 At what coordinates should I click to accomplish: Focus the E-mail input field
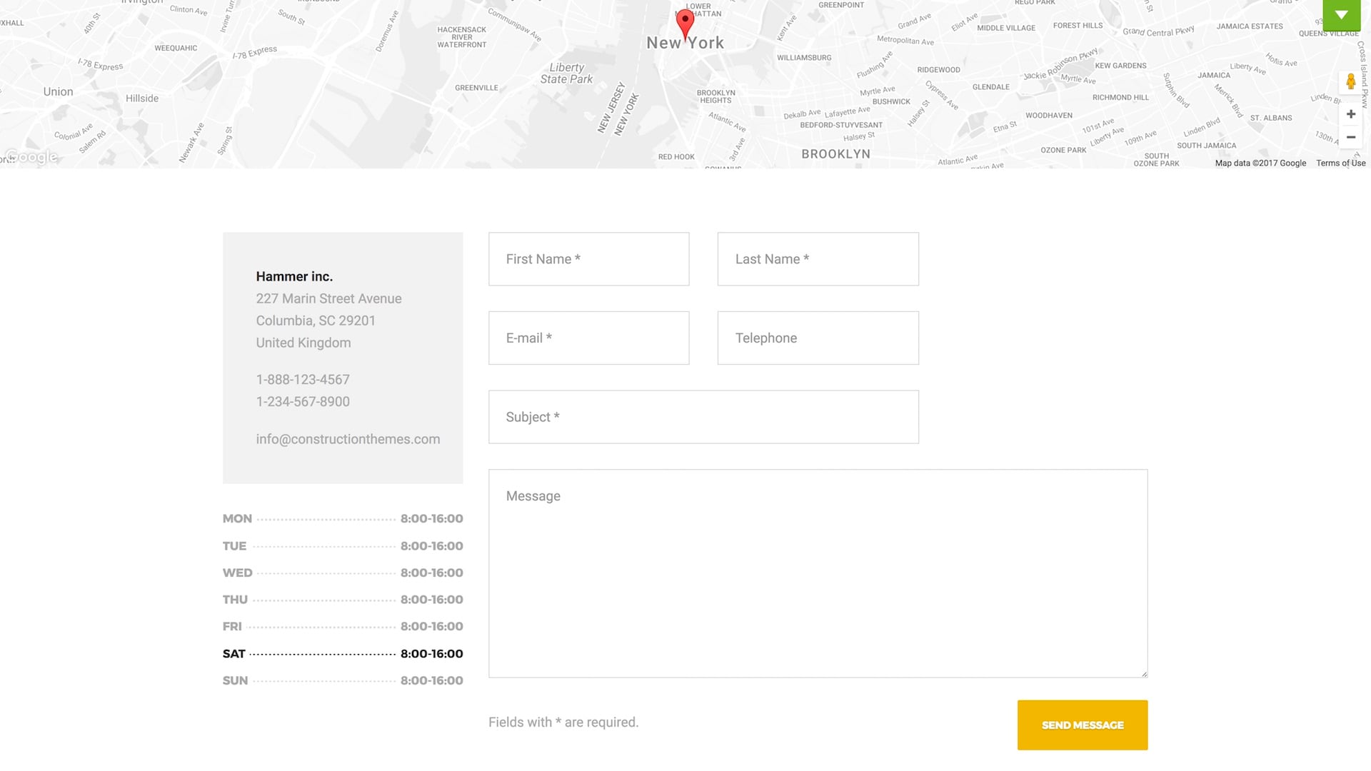(588, 338)
